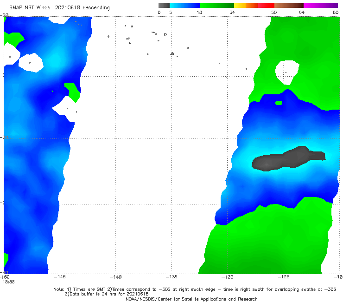Click the longitude label '-130'

click(x=228, y=277)
